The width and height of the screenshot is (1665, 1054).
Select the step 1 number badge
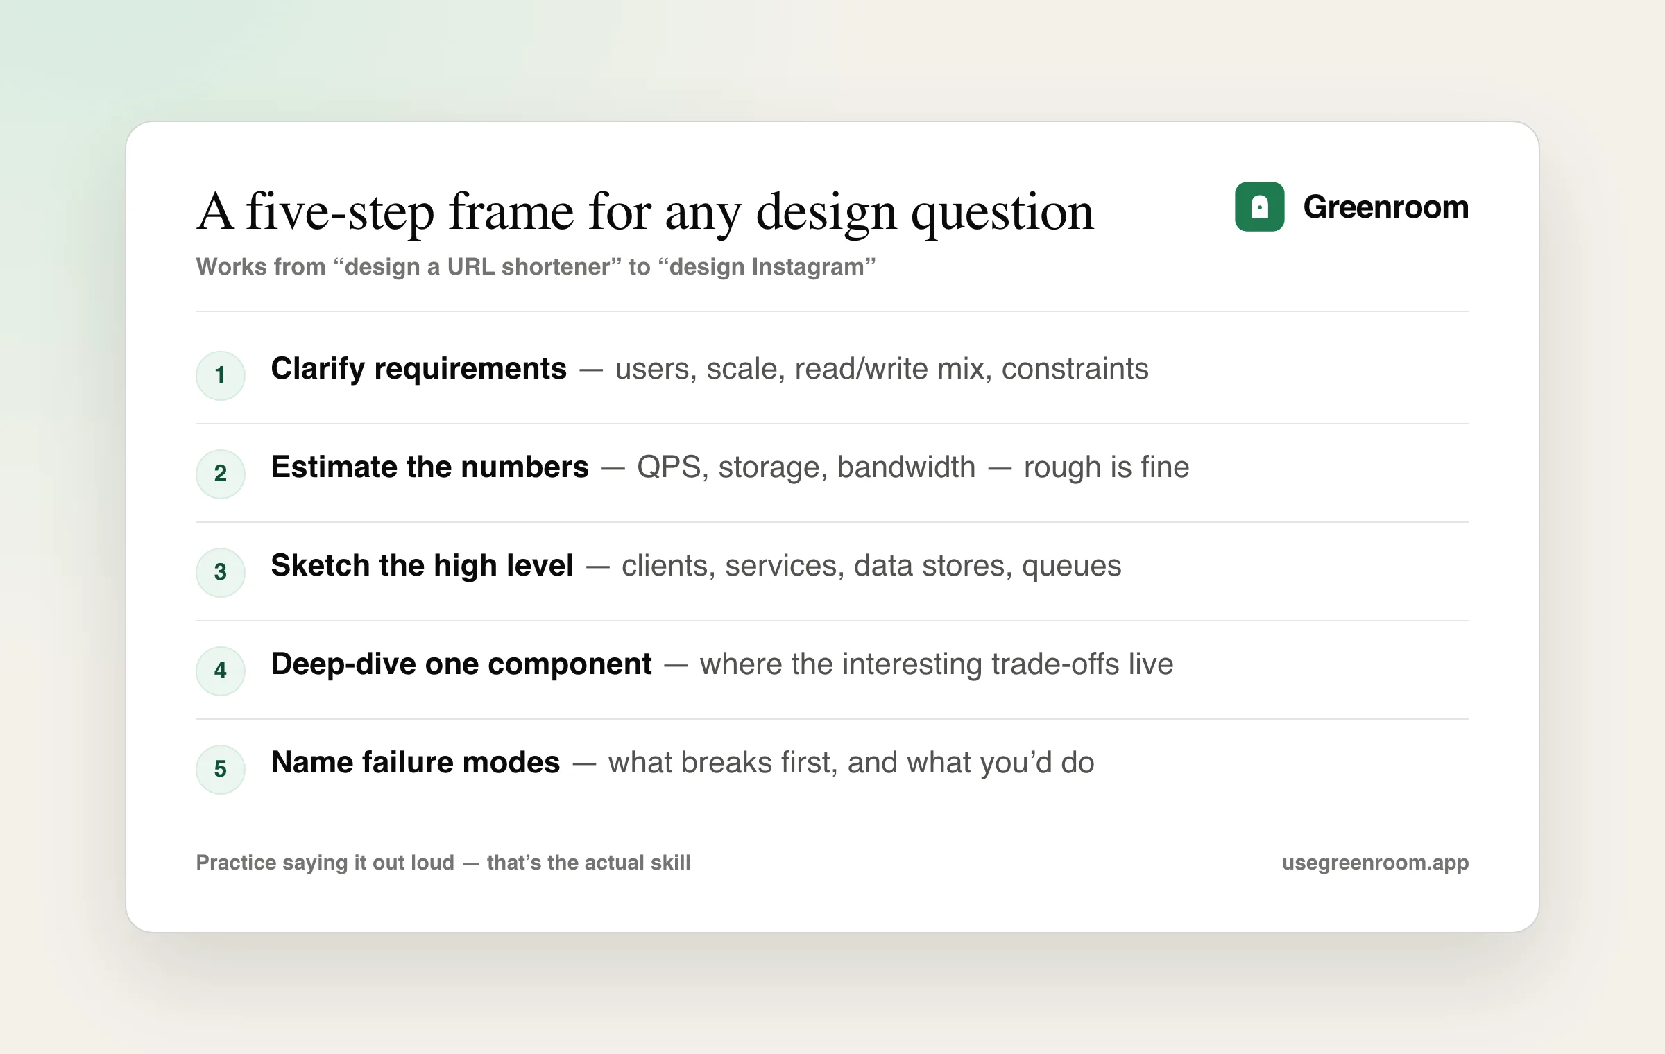pyautogui.click(x=221, y=375)
